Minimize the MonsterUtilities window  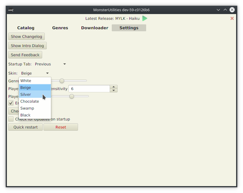pos(218,10)
